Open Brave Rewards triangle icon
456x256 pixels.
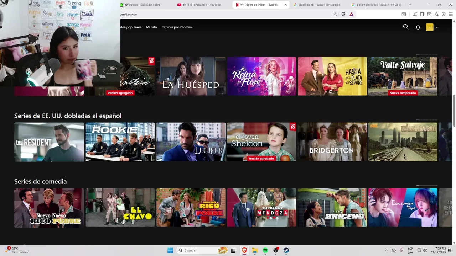[351, 14]
